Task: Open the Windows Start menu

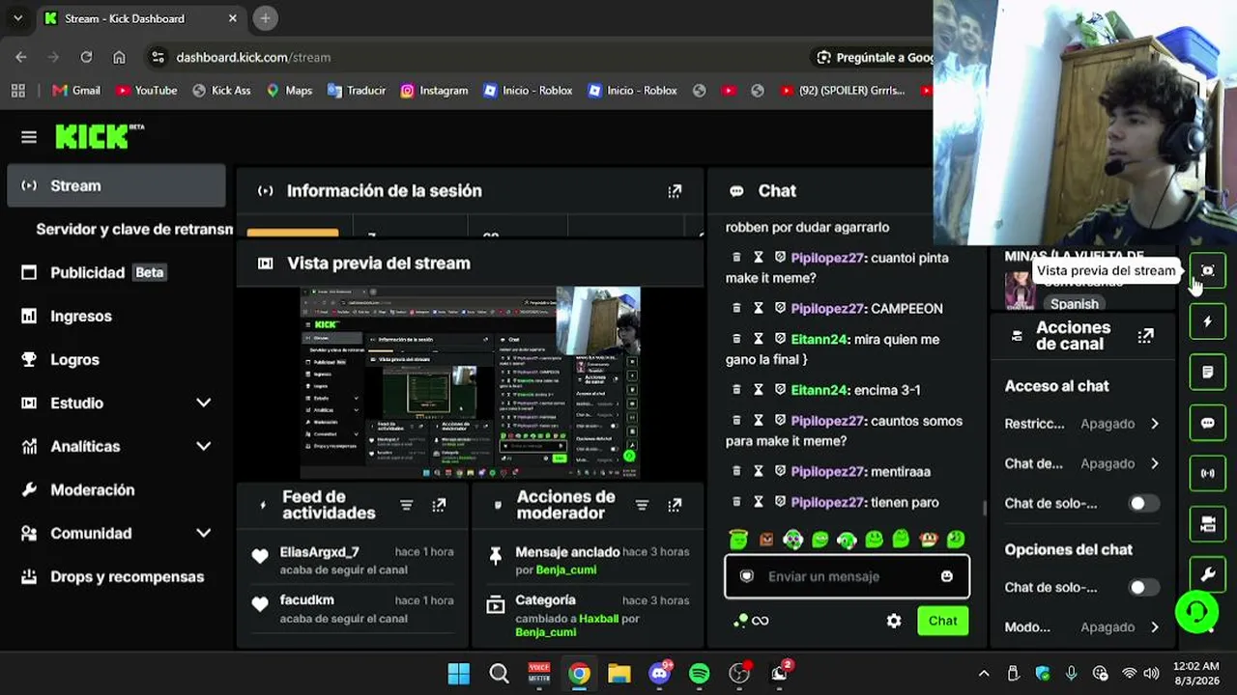Action: tap(459, 673)
